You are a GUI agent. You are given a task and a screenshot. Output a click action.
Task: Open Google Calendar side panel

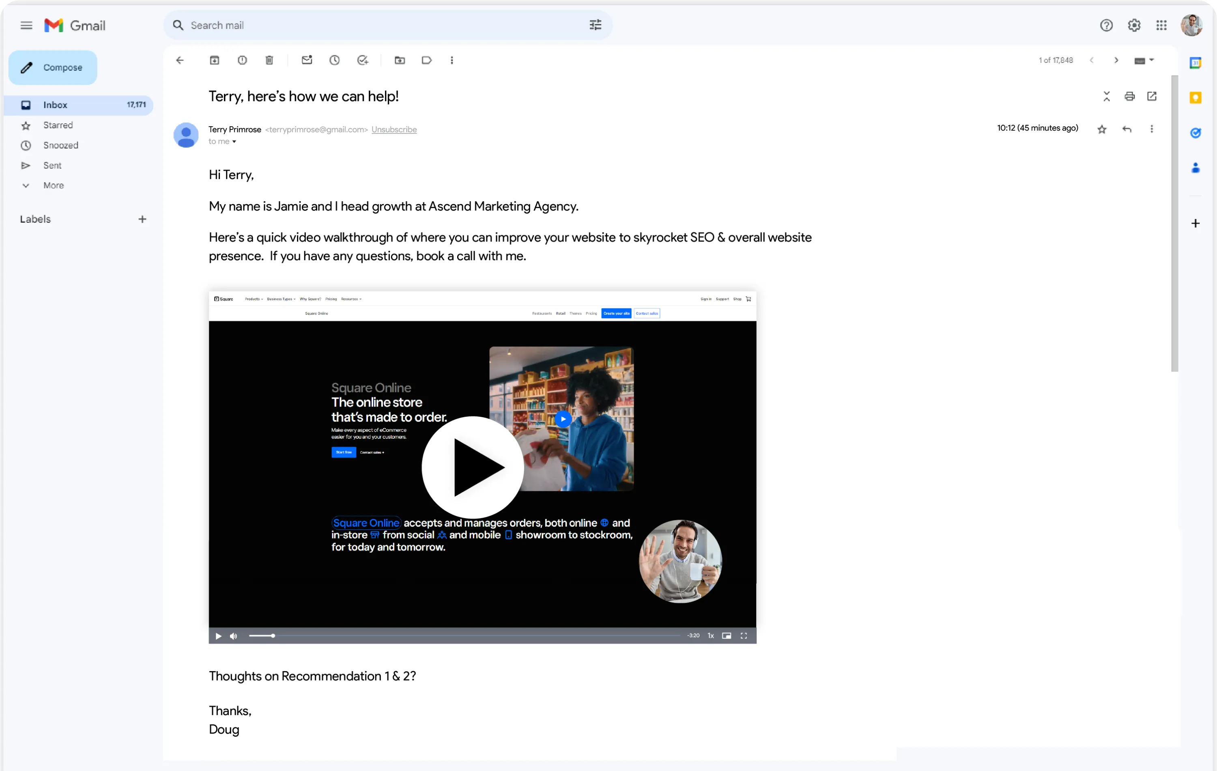pos(1195,62)
